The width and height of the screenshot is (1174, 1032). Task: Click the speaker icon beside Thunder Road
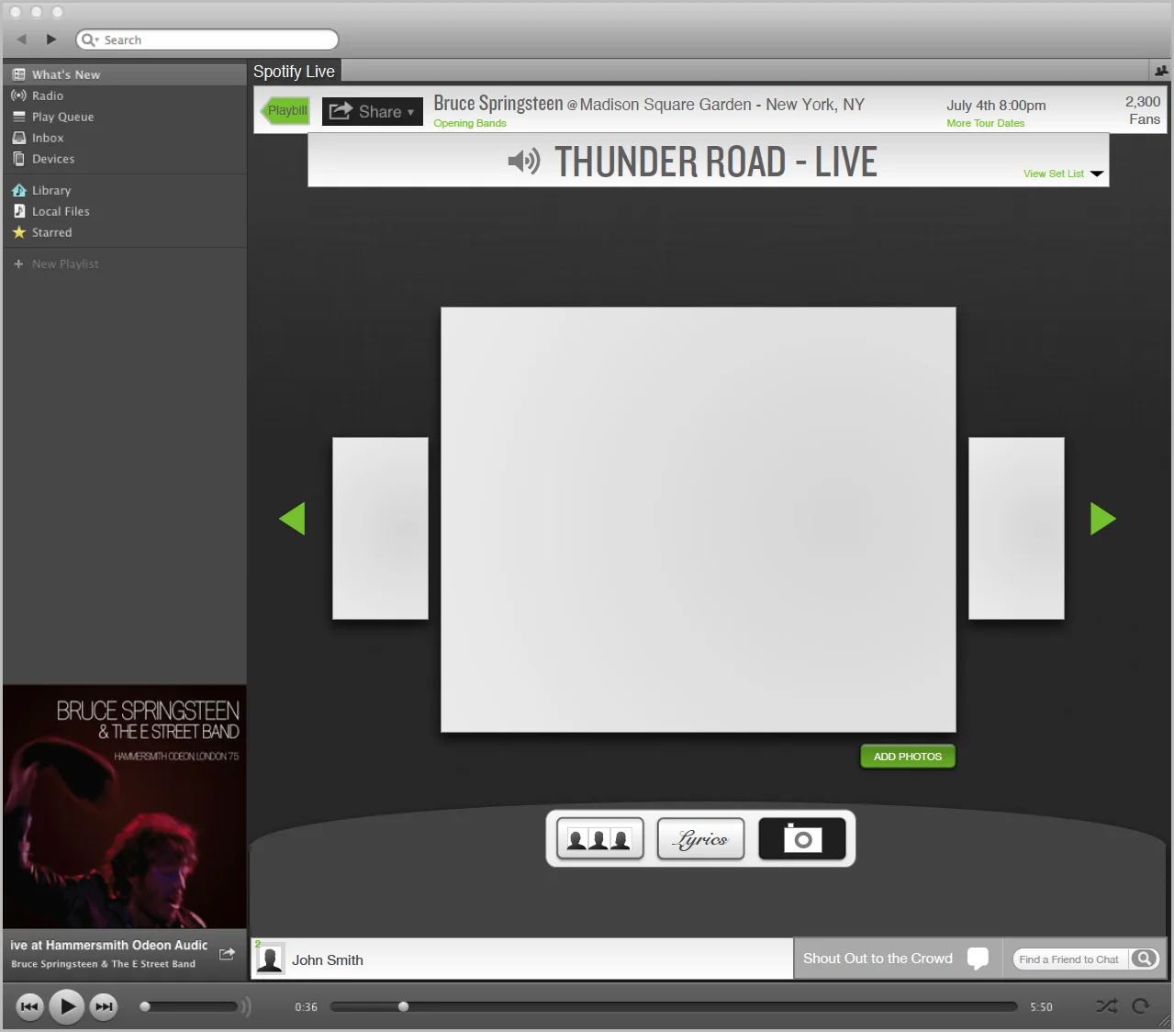524,162
